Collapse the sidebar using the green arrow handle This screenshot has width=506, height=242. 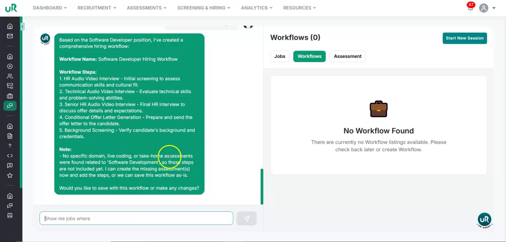[x=22, y=27]
